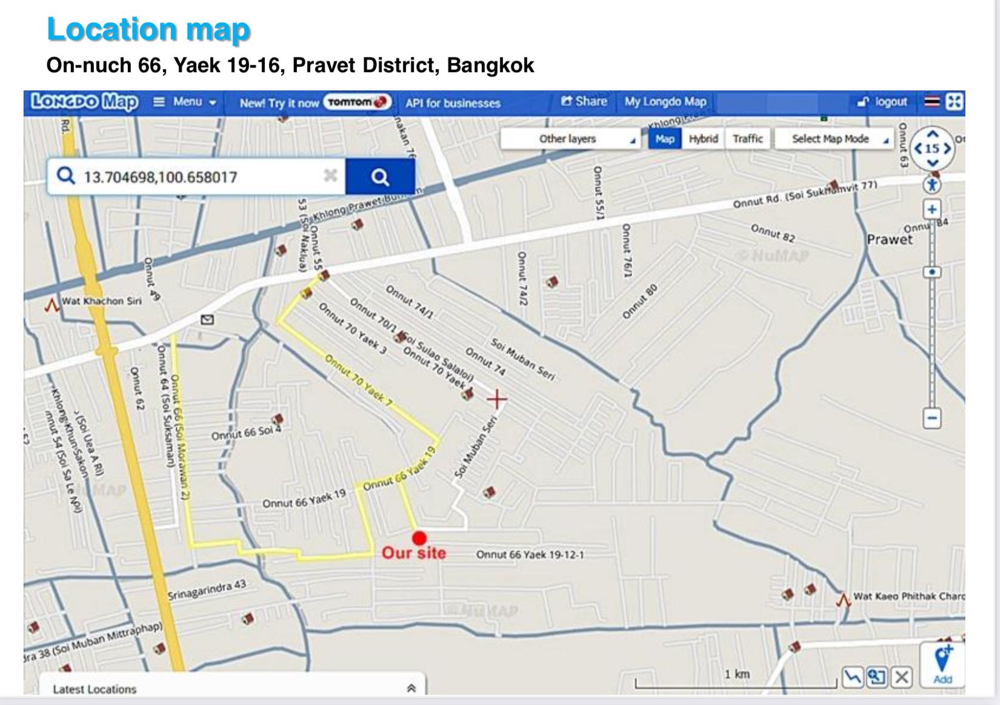The image size is (1000, 705).
Task: Click the Add location pin button
Action: 942,664
